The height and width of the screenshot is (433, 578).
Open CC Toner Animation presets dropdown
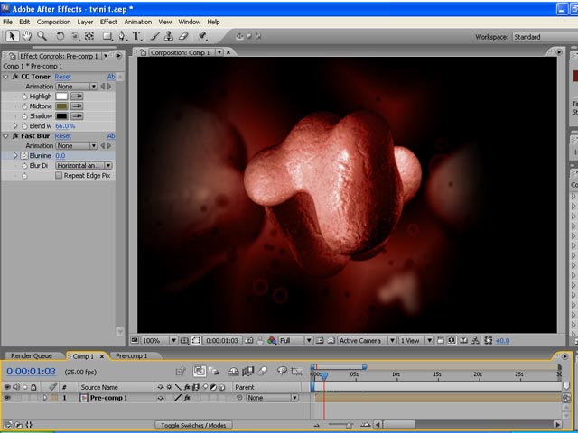(x=76, y=87)
